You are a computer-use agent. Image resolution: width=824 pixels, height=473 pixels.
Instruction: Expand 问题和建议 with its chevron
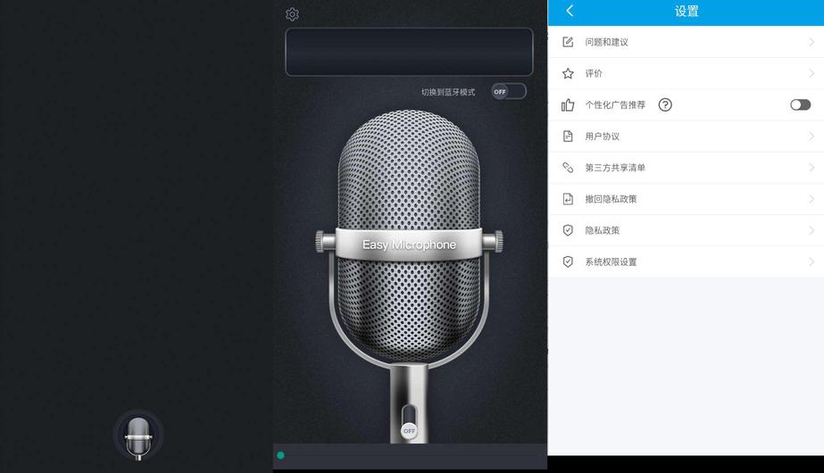coord(812,42)
